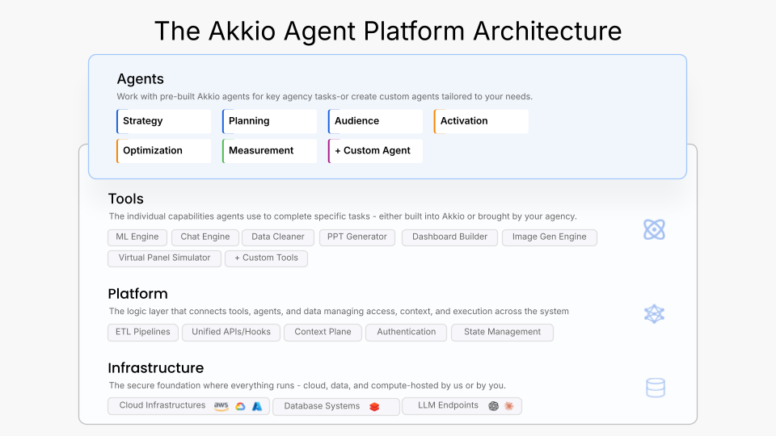Select the ETL Pipelines platform chip
This screenshot has height=436, width=776.
point(142,332)
